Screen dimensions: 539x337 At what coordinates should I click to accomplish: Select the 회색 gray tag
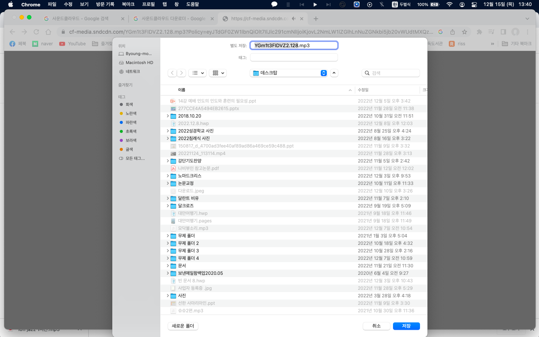(126, 104)
